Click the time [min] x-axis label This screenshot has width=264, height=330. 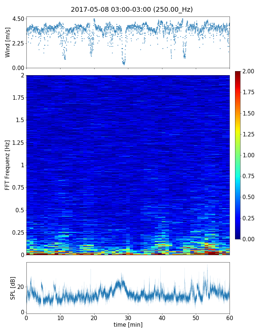(x=128, y=324)
